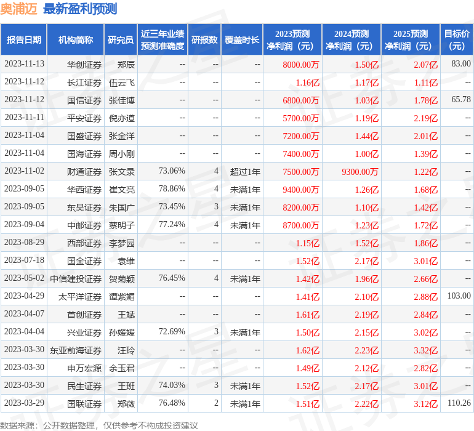Click the 2025预测净利润 header

coord(411,39)
